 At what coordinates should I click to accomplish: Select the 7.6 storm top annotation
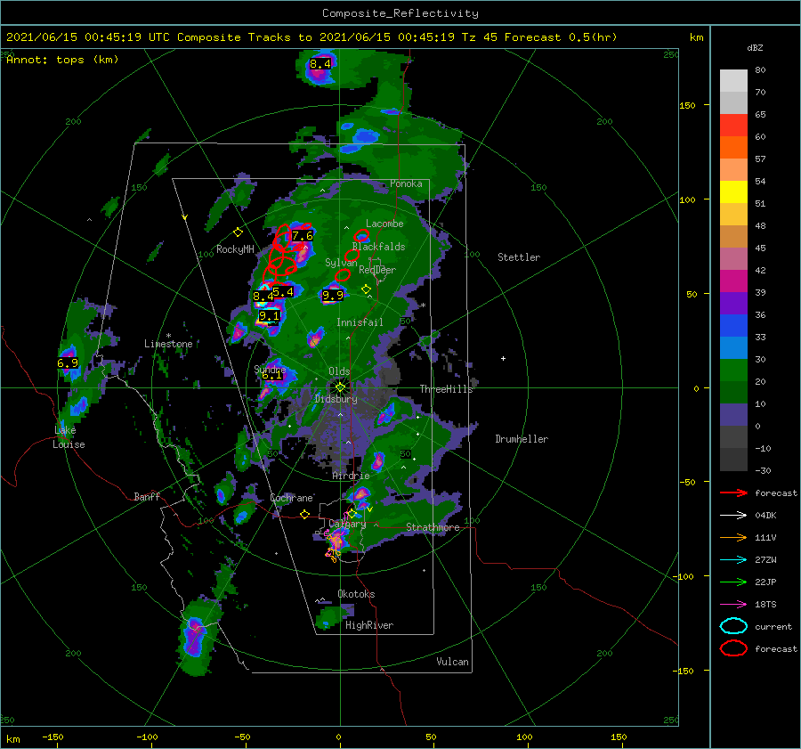[x=303, y=236]
